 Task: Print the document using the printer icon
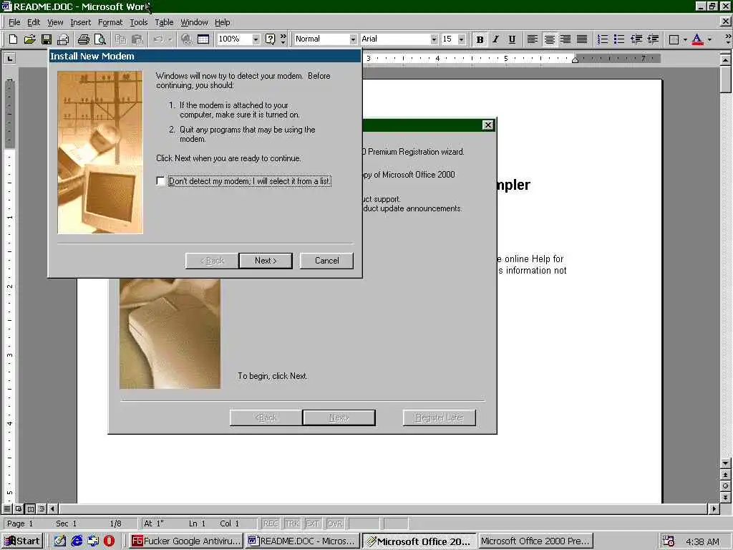click(84, 39)
